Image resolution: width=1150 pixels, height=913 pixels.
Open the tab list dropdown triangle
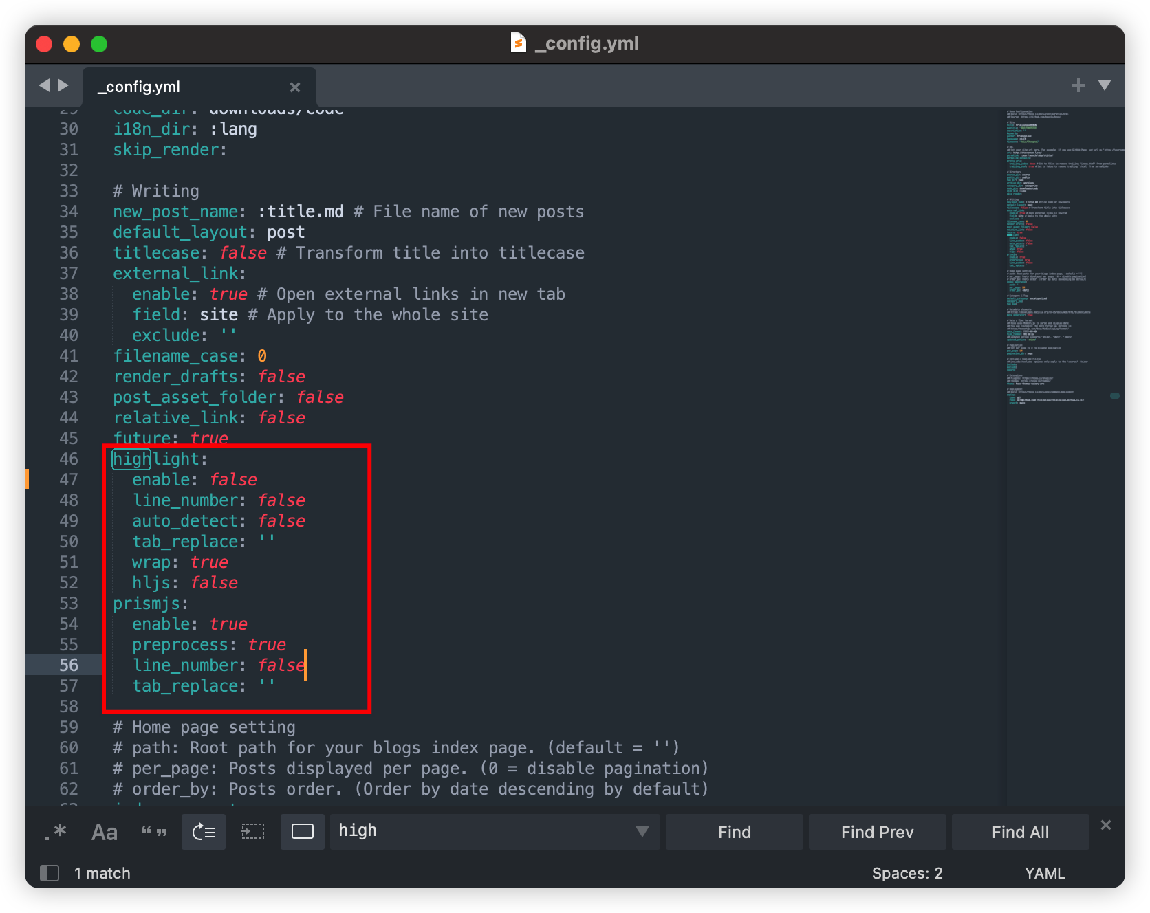(x=1105, y=85)
